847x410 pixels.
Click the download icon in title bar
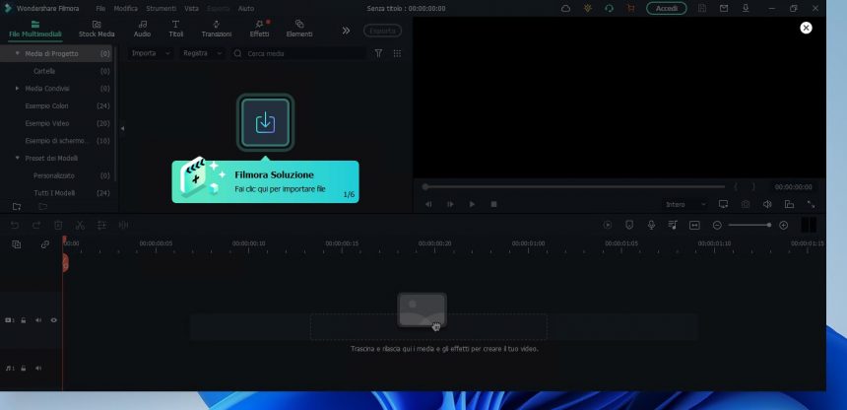click(746, 9)
